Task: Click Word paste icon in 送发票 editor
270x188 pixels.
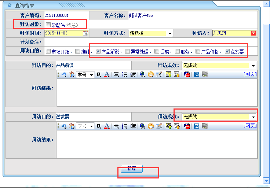Action: click(196, 126)
